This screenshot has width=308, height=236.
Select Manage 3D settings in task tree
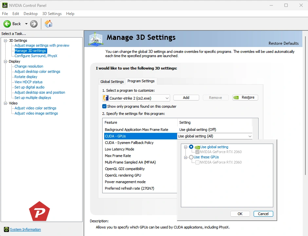[30, 51]
